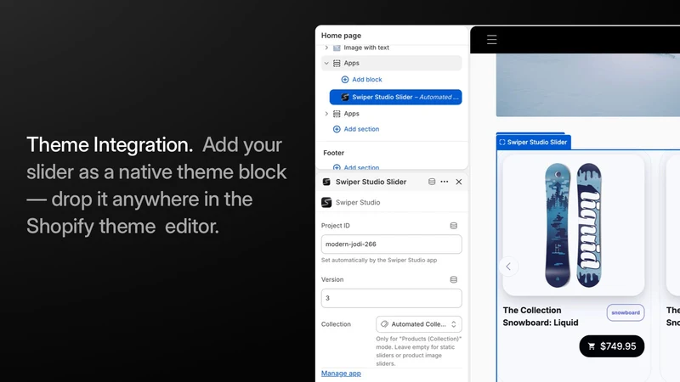Expand the collapsed Apps section
Image resolution: width=680 pixels, height=382 pixels.
[326, 114]
